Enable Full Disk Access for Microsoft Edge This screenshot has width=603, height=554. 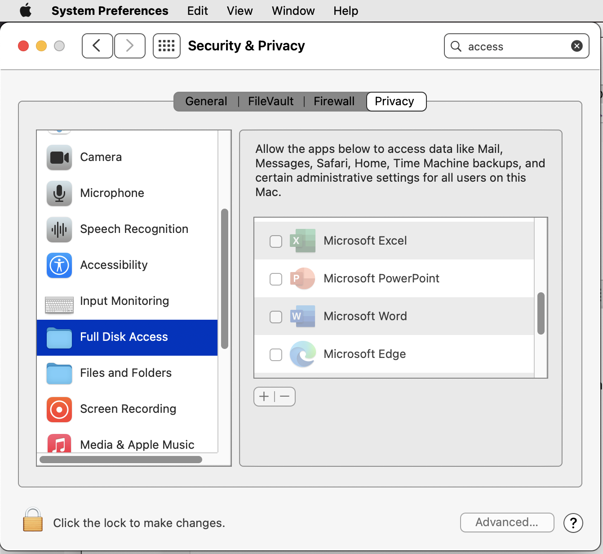[x=276, y=355]
